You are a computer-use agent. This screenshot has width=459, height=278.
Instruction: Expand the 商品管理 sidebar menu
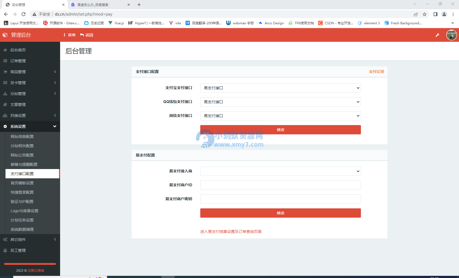point(30,72)
